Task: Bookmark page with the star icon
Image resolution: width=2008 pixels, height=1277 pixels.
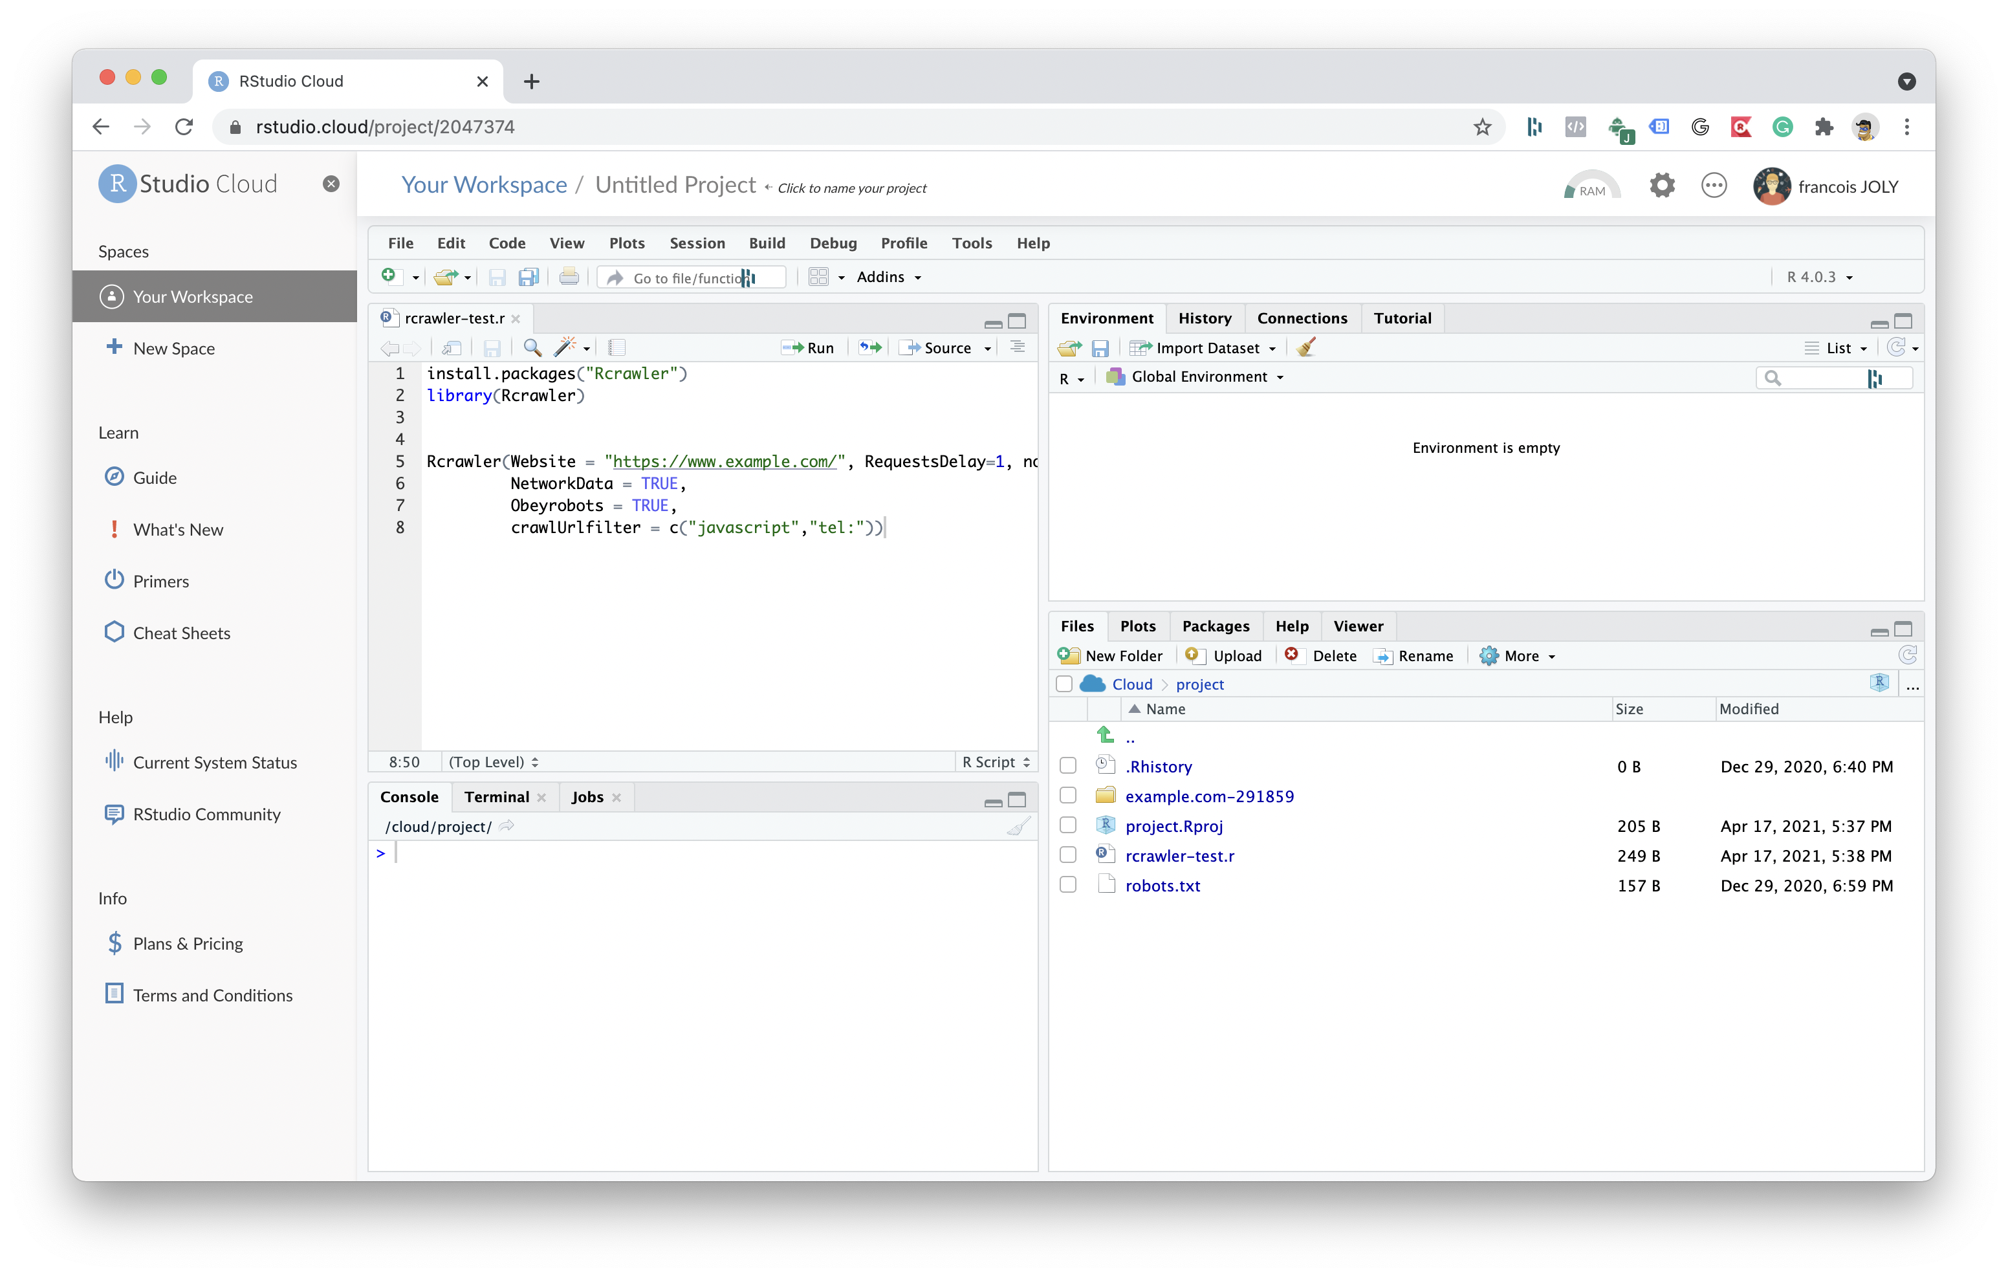Action: (1483, 127)
